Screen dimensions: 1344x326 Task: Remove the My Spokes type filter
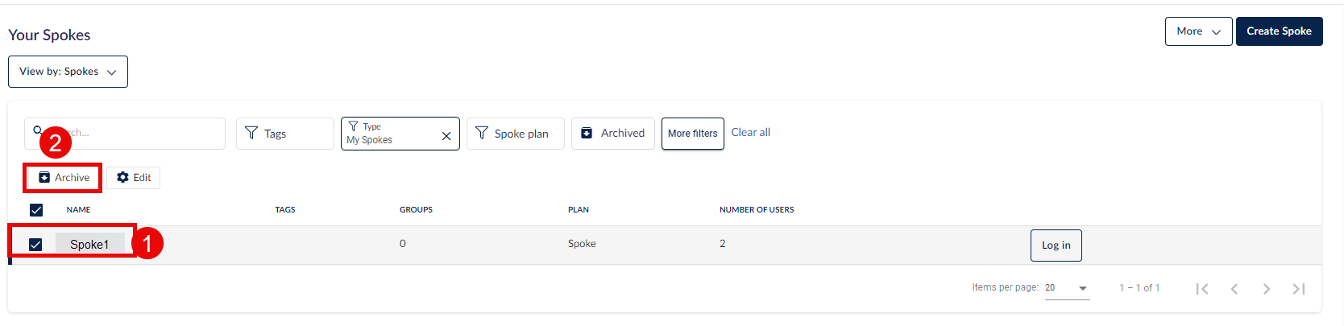click(x=446, y=136)
